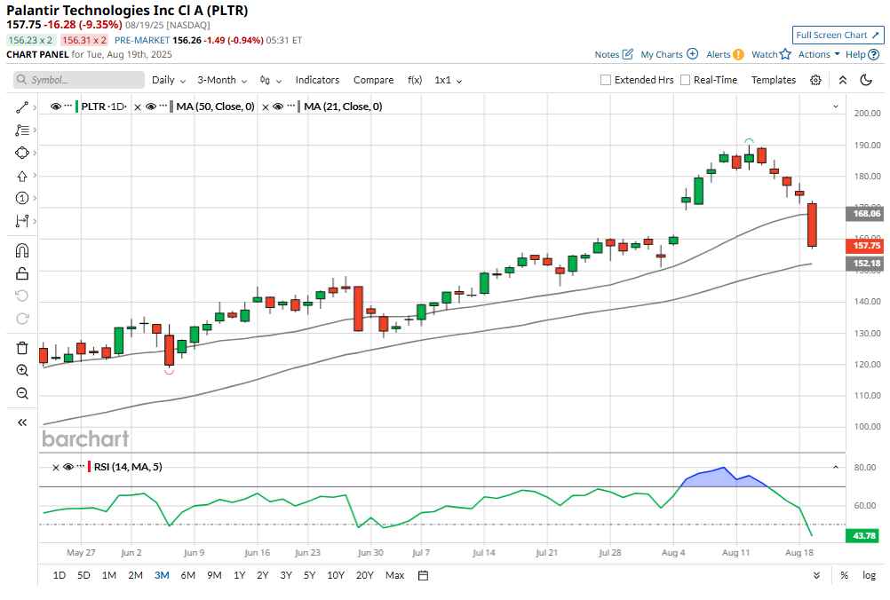Click the lock drawings icon

point(22,273)
